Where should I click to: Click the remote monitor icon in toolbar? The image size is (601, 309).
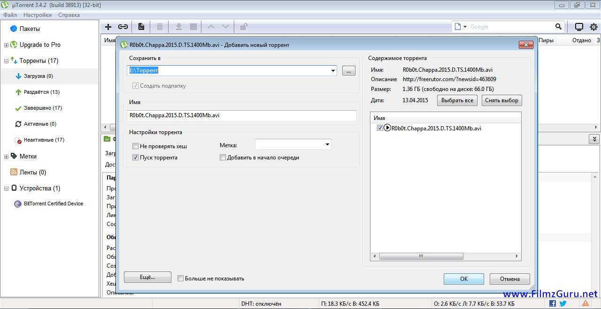tap(579, 27)
